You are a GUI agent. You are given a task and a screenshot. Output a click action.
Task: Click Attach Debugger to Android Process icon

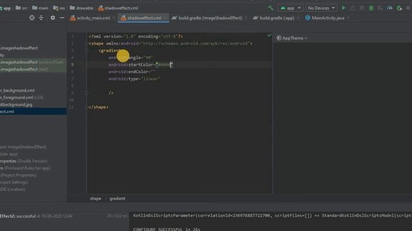[399, 8]
